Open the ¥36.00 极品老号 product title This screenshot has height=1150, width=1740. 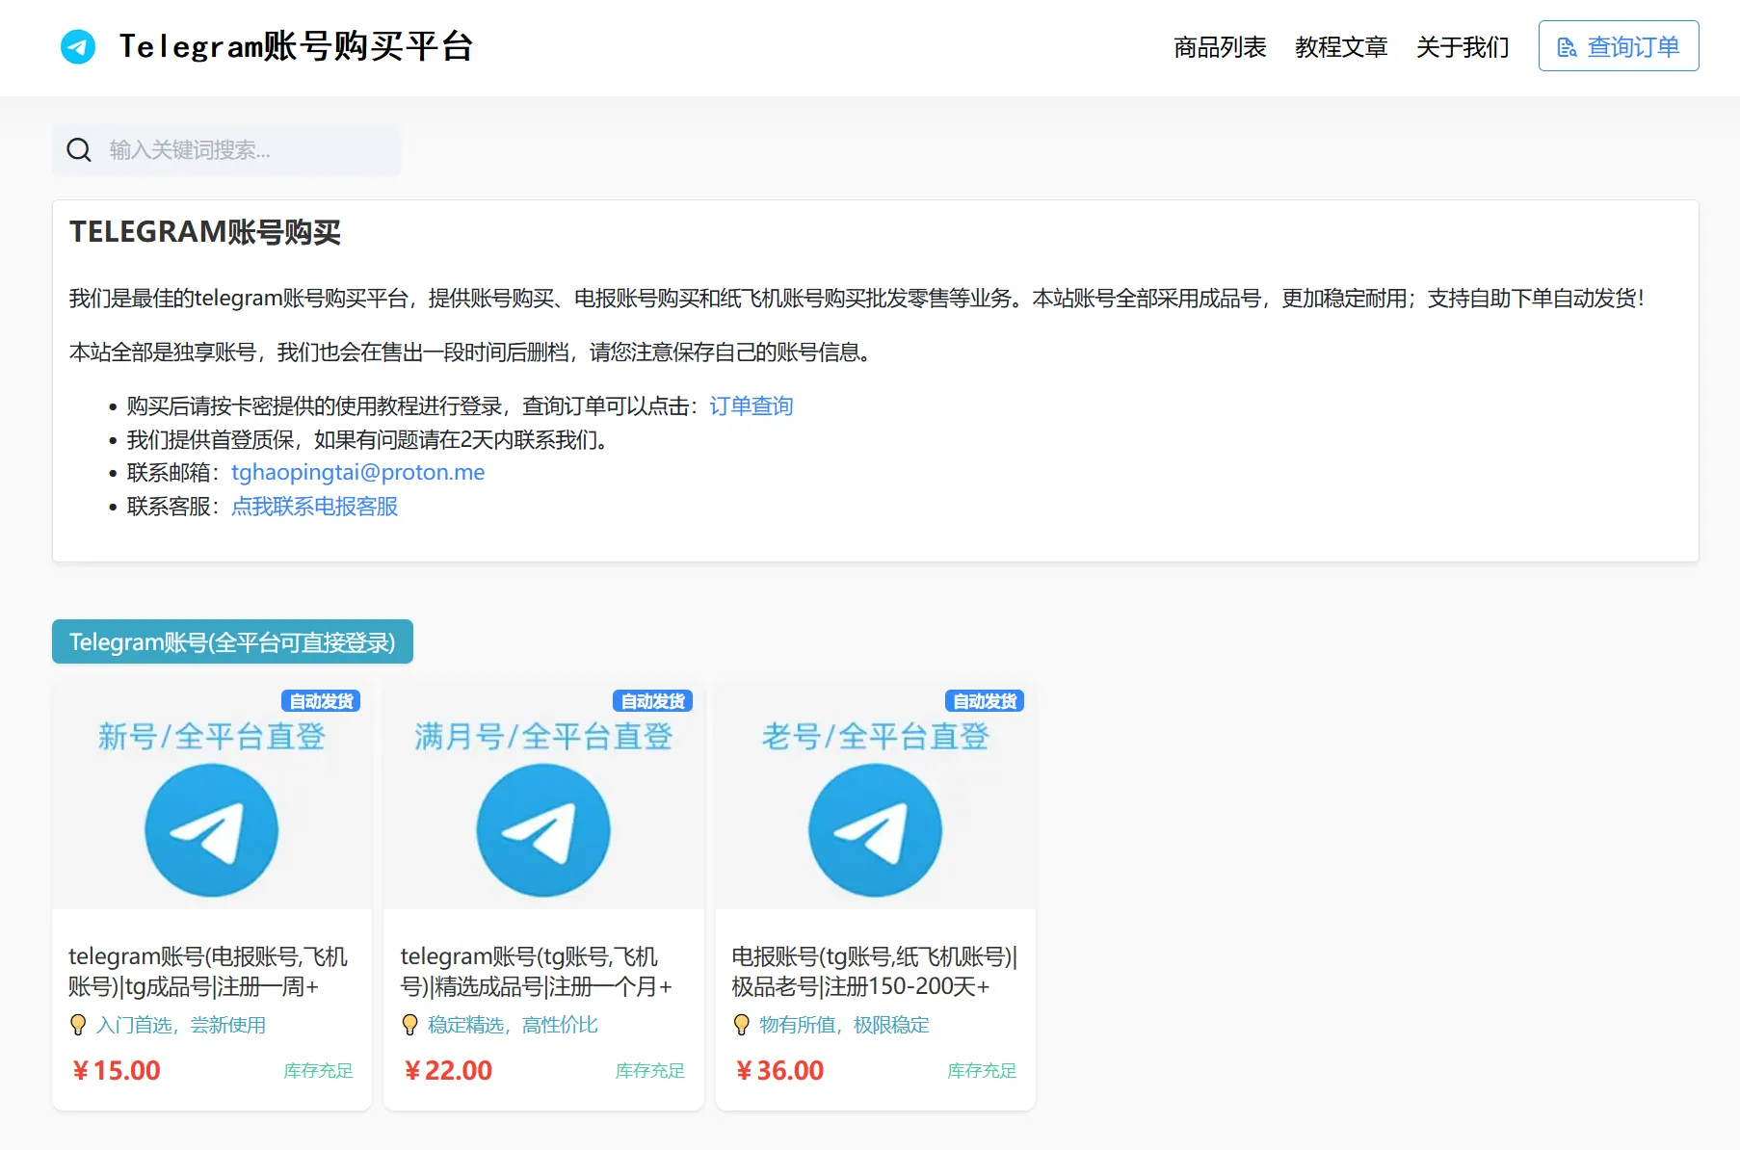pyautogui.click(x=874, y=971)
